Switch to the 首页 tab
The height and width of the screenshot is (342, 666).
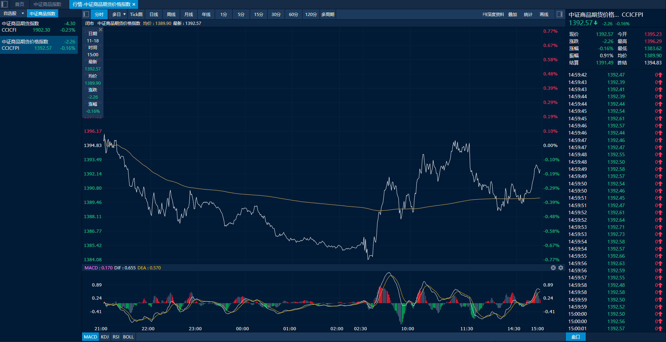(20, 4)
